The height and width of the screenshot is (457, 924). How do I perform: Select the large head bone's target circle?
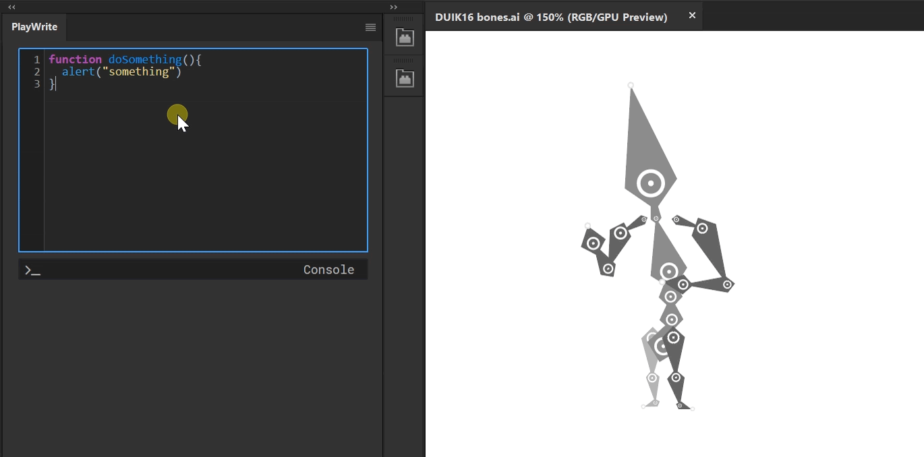(x=651, y=183)
